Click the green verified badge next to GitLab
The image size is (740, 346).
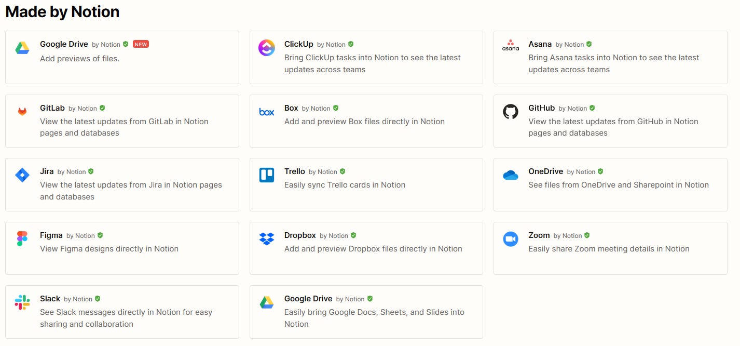102,108
